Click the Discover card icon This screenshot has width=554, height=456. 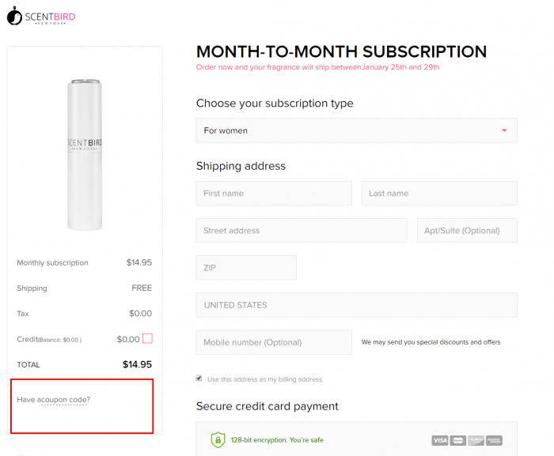[x=476, y=440]
